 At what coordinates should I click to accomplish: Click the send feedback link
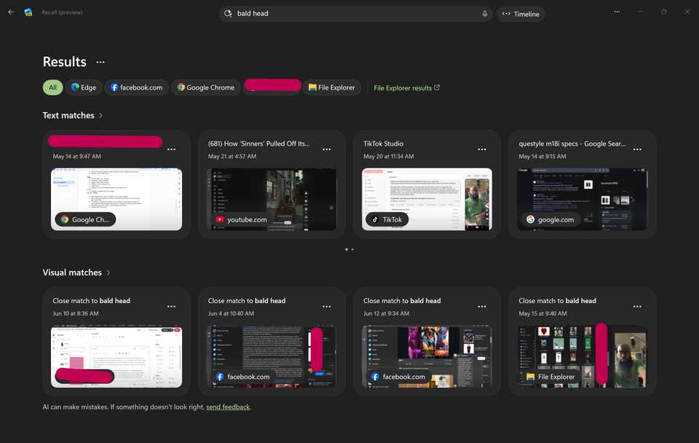coord(228,407)
